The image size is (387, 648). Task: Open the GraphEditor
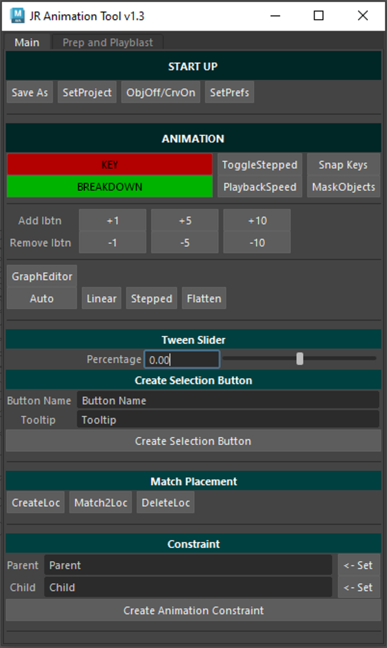(42, 276)
